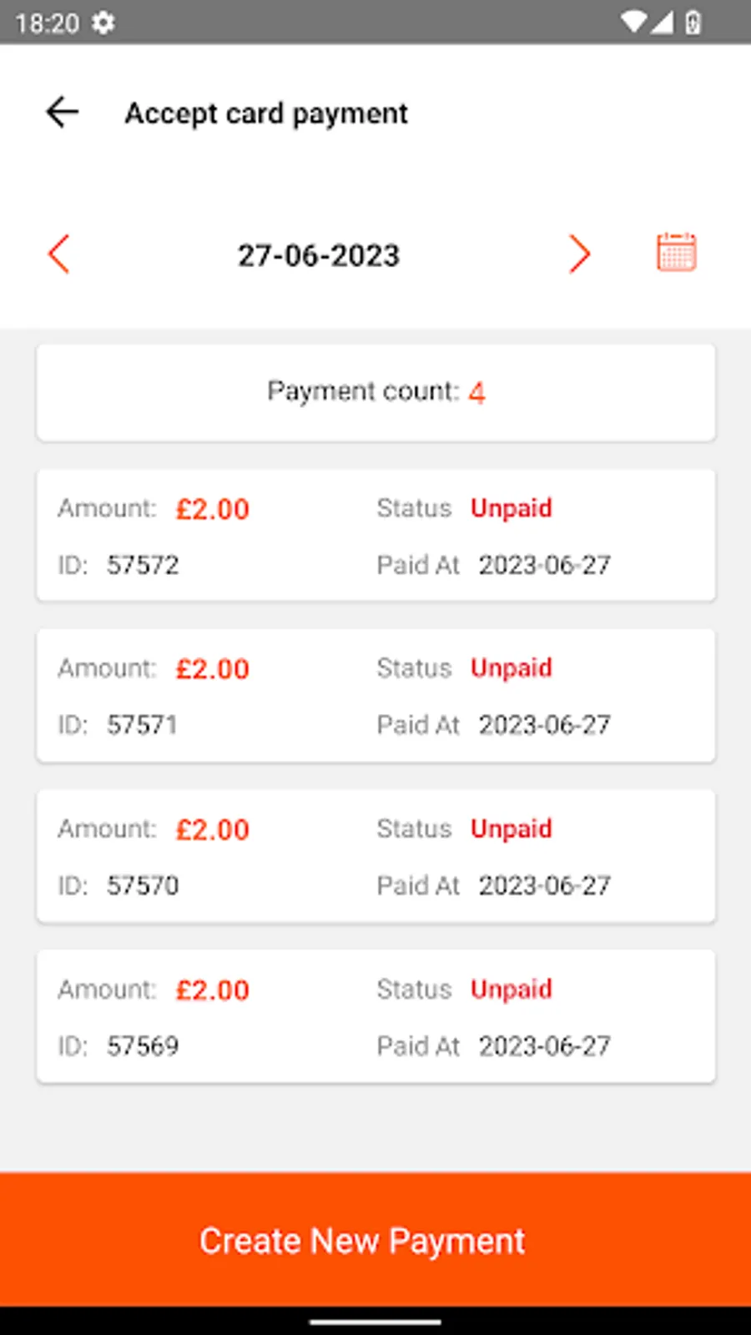Image resolution: width=751 pixels, height=1335 pixels.
Task: Tap the Payment count summary card
Action: click(x=375, y=392)
